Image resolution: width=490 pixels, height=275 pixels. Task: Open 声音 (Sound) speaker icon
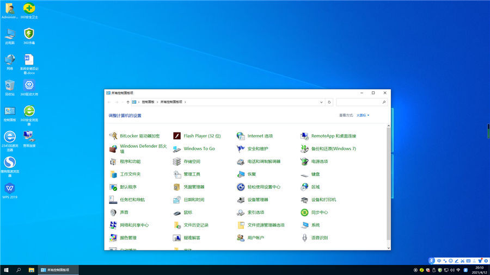click(x=113, y=212)
